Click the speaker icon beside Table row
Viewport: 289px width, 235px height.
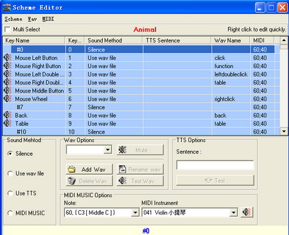7,123
